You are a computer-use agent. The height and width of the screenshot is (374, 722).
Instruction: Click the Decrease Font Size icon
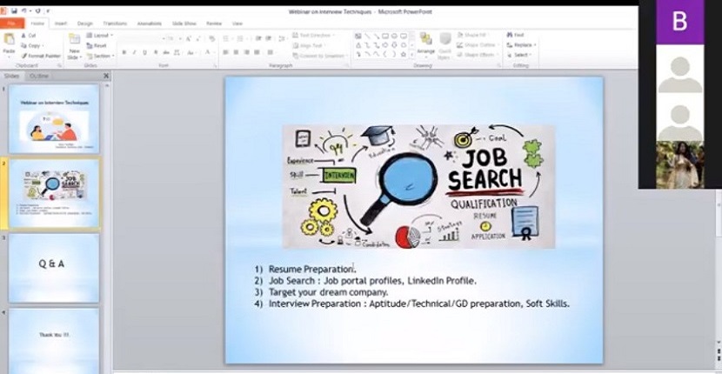[198, 39]
